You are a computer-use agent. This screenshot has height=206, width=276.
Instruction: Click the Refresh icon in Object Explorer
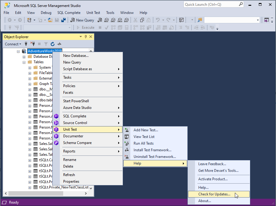[53, 44]
